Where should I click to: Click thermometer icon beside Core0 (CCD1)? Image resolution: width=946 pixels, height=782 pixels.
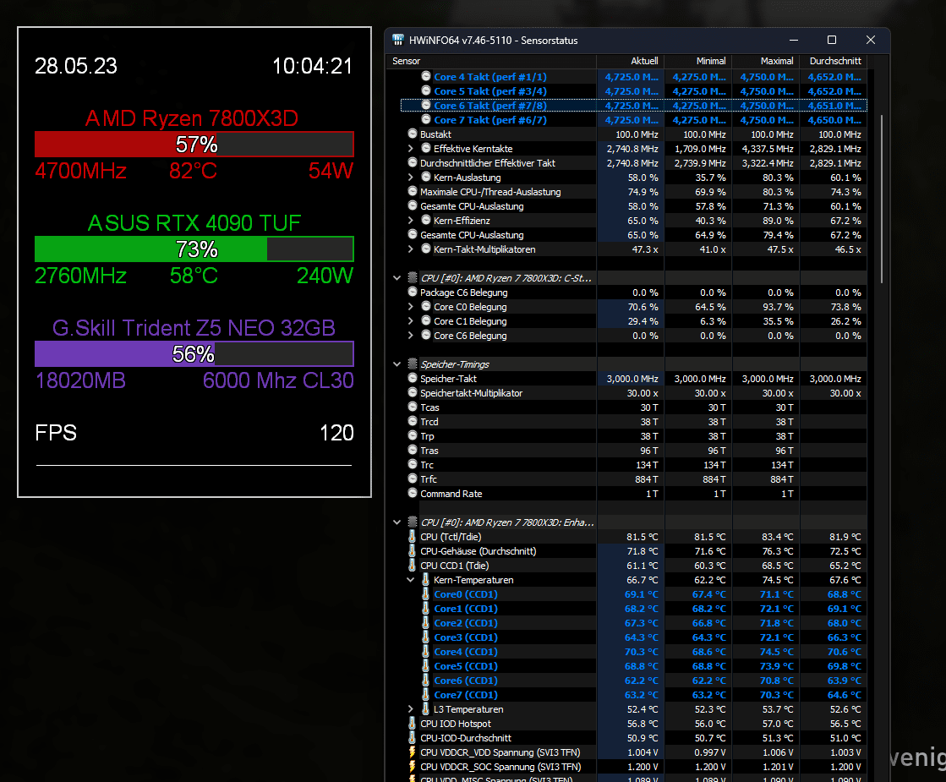pos(425,593)
